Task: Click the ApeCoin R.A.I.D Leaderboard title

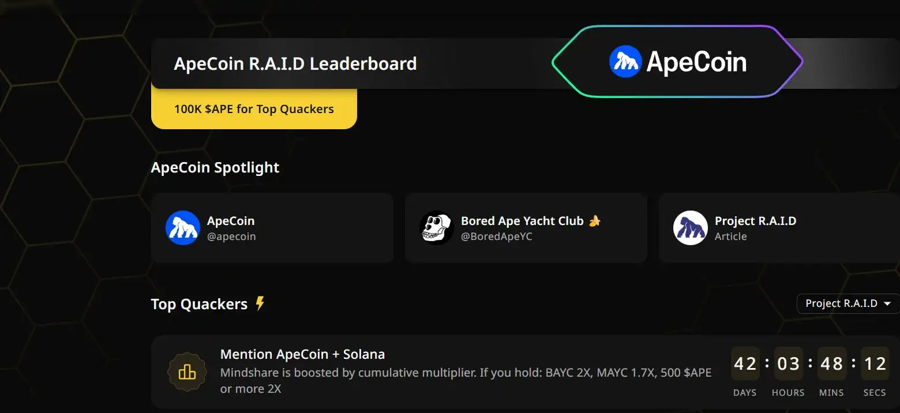Action: point(295,63)
